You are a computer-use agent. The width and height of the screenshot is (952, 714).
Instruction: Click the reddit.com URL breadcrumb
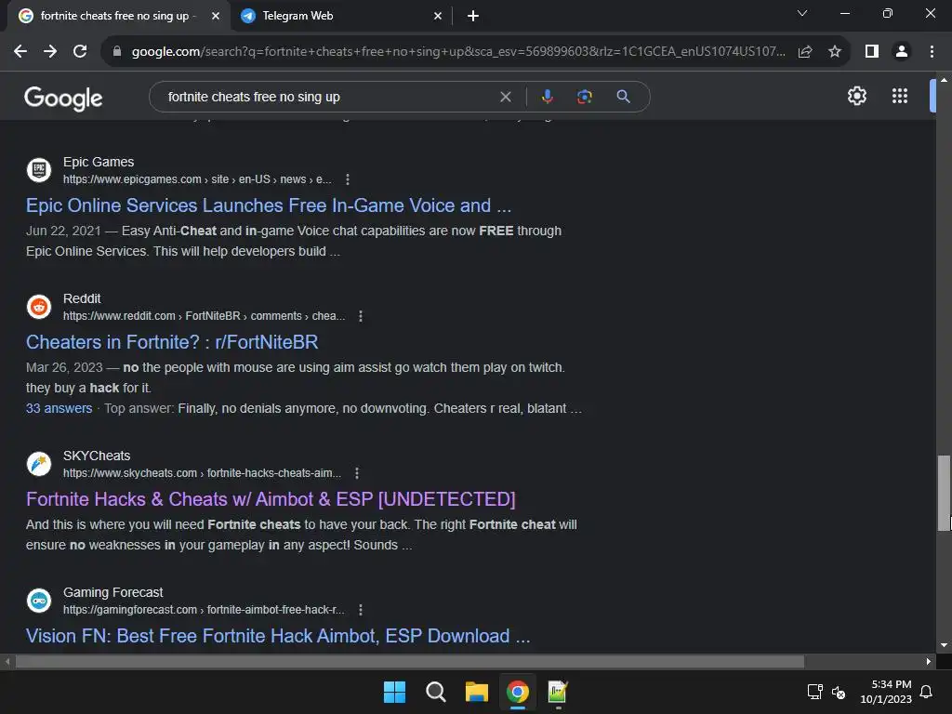click(204, 316)
